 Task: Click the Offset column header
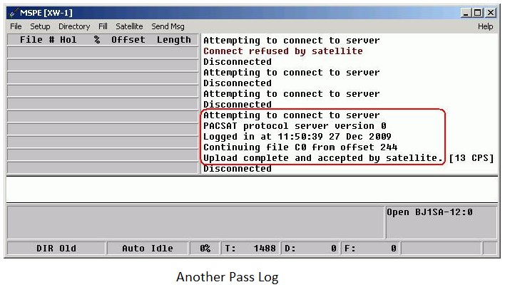point(128,40)
